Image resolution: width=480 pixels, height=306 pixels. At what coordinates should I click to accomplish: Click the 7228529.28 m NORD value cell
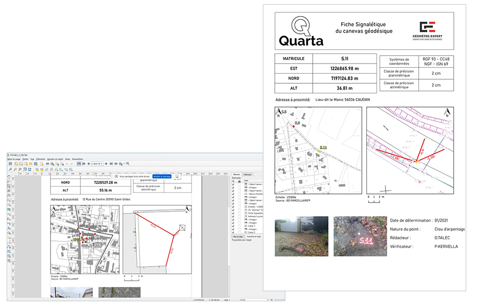point(106,182)
